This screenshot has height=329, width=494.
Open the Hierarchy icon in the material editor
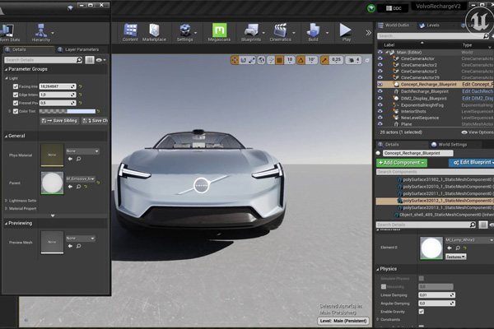pos(40,31)
